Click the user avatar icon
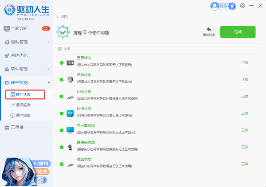This screenshot has width=266, height=187. 215,6
